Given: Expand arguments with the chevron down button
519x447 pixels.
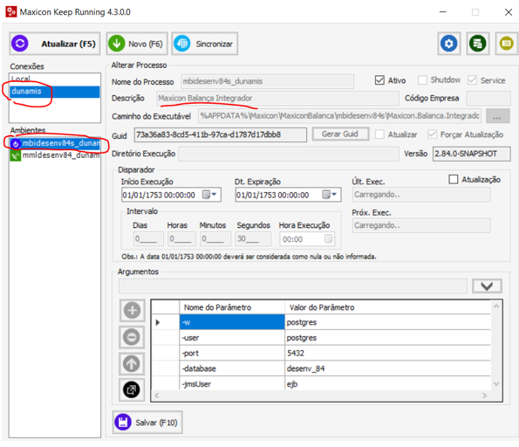Looking at the screenshot, I should tap(487, 286).
